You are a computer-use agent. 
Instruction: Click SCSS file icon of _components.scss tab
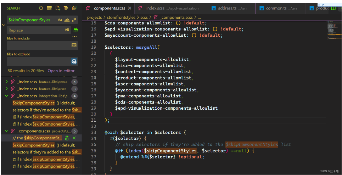coord(88,8)
